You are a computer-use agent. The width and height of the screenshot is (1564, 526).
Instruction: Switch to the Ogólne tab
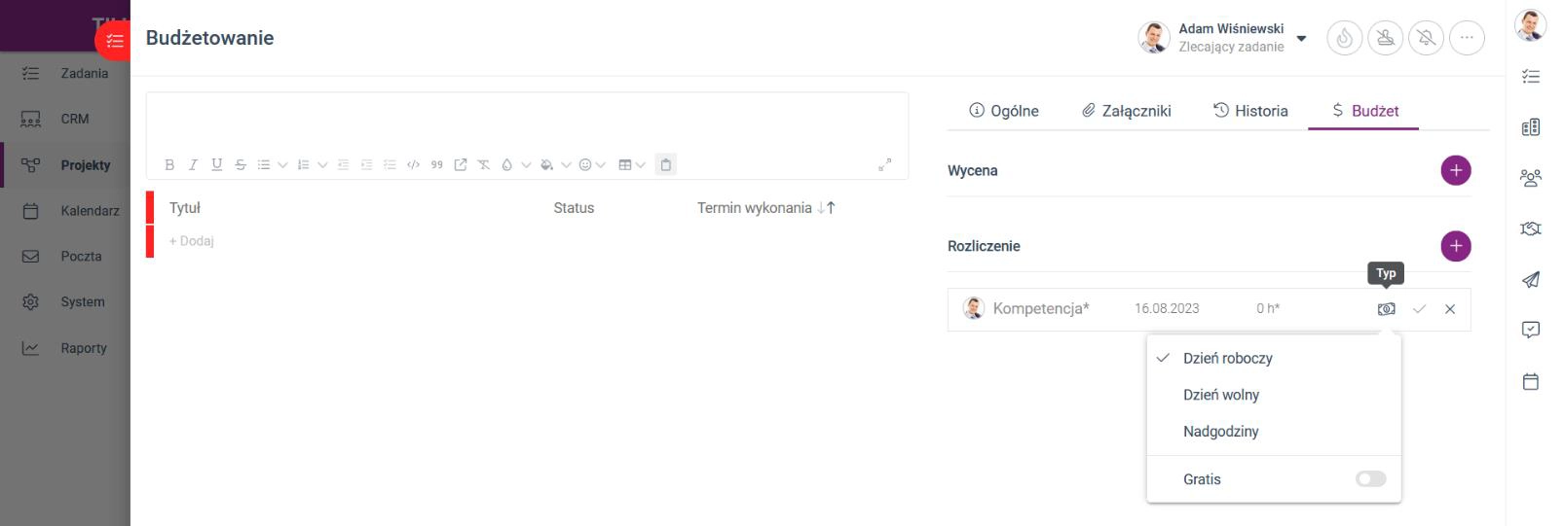(x=1004, y=111)
